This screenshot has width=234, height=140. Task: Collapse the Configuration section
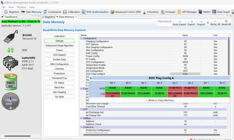[82, 38]
